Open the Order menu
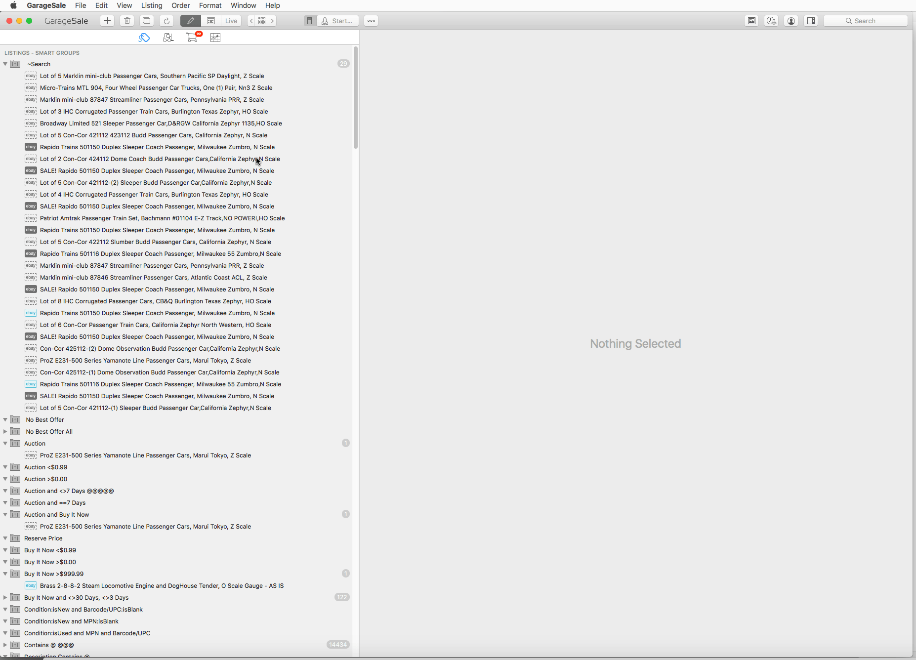 tap(181, 5)
